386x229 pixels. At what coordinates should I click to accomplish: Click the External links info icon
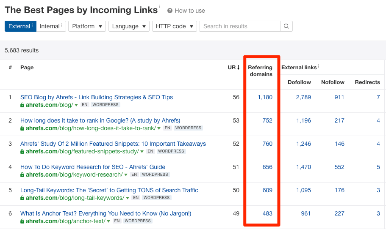(319, 66)
